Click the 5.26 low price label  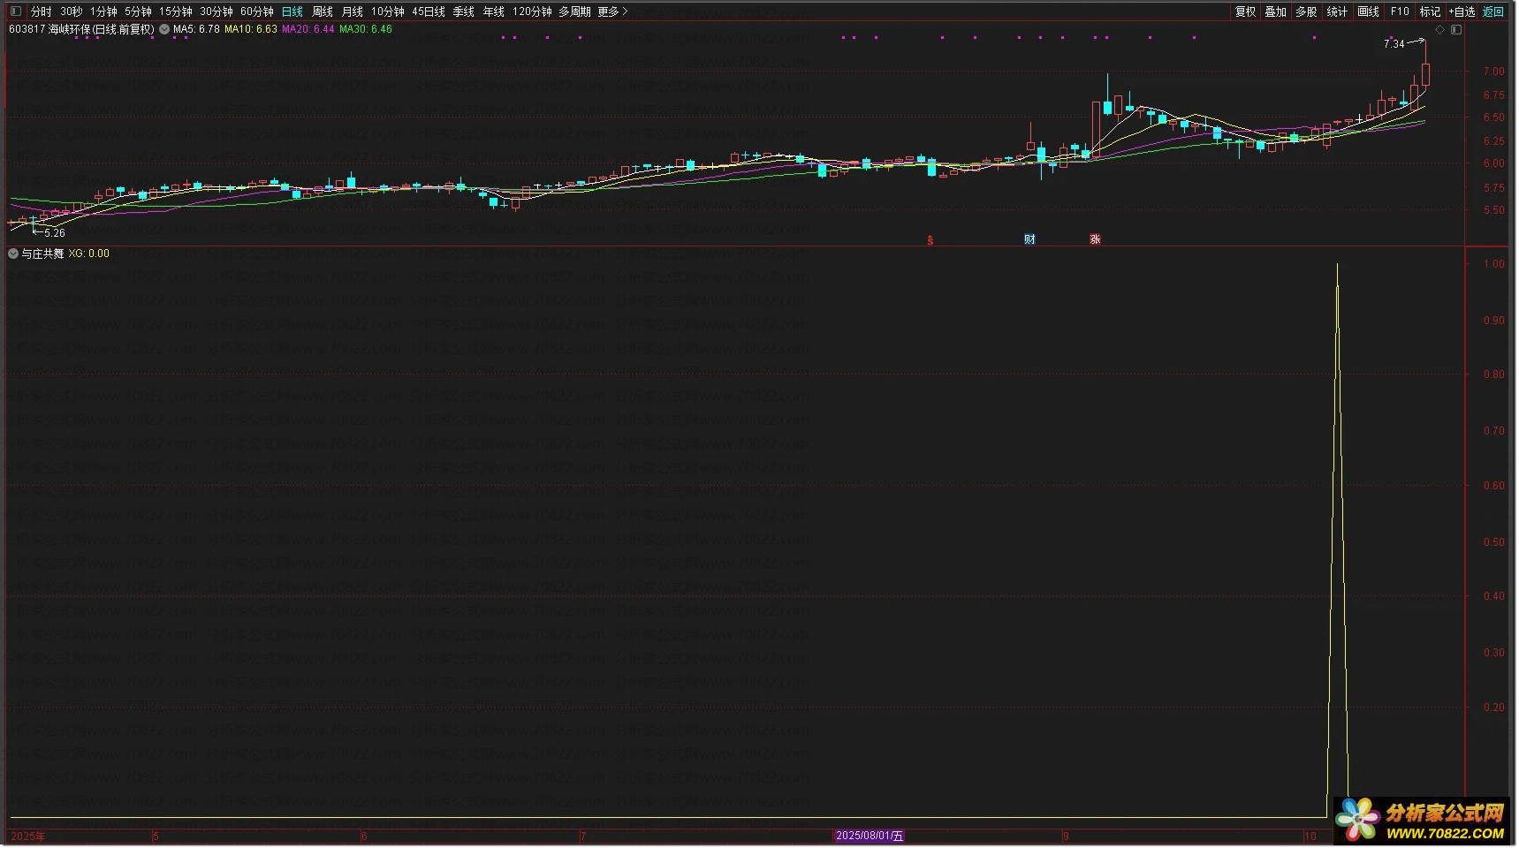[55, 233]
